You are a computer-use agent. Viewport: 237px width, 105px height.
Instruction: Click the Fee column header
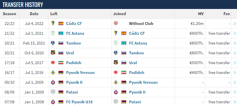pyautogui.click(x=227, y=14)
